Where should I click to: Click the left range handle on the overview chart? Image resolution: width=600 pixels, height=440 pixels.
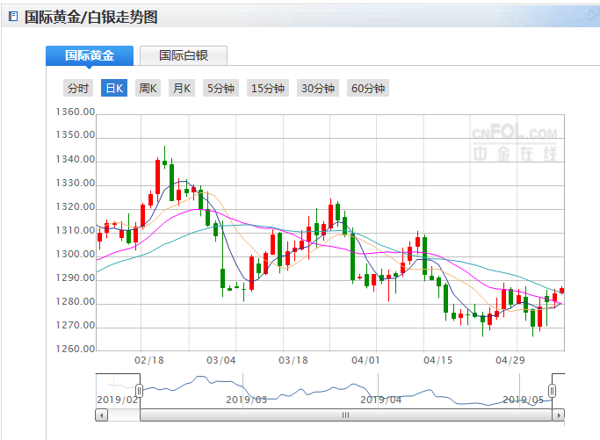click(140, 391)
